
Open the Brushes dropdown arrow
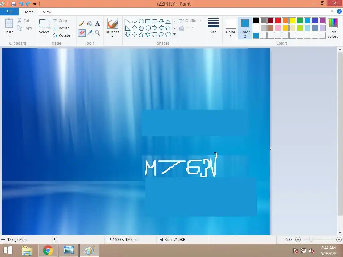pos(113,36)
